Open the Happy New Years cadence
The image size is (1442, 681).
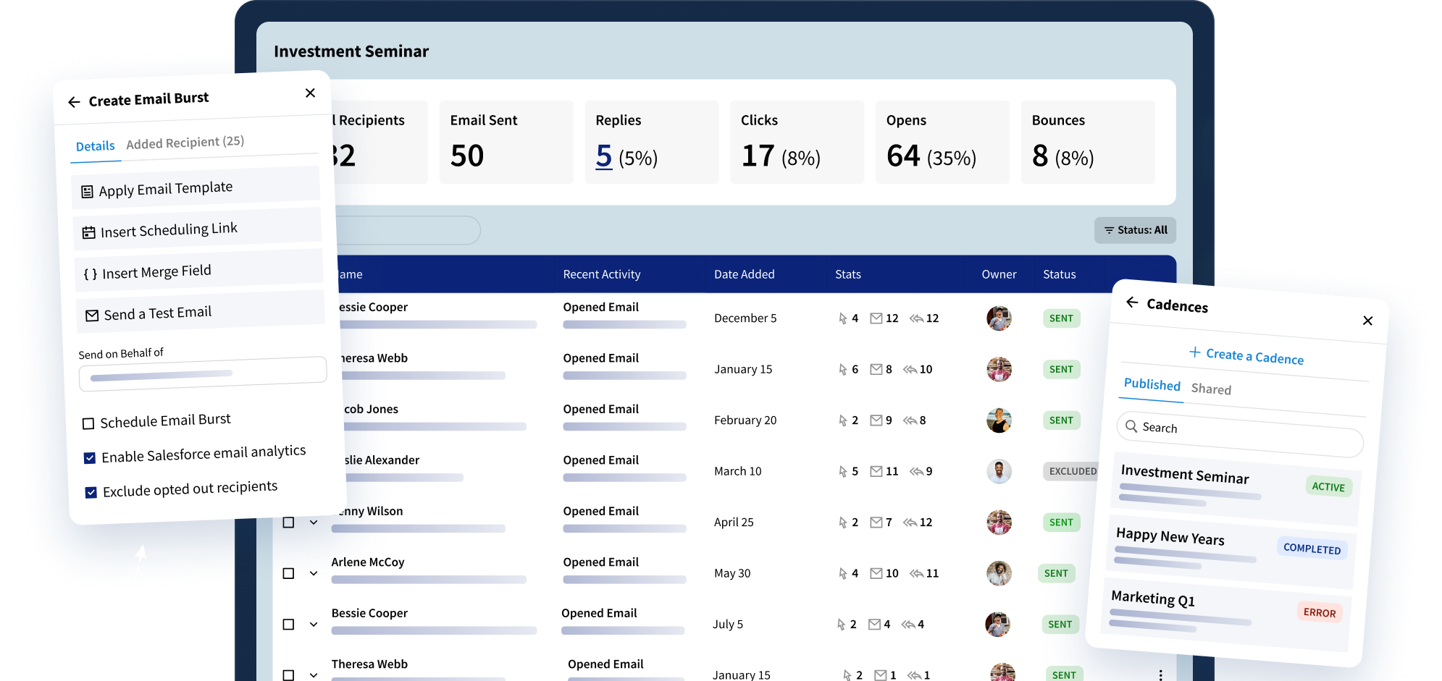pos(1170,537)
